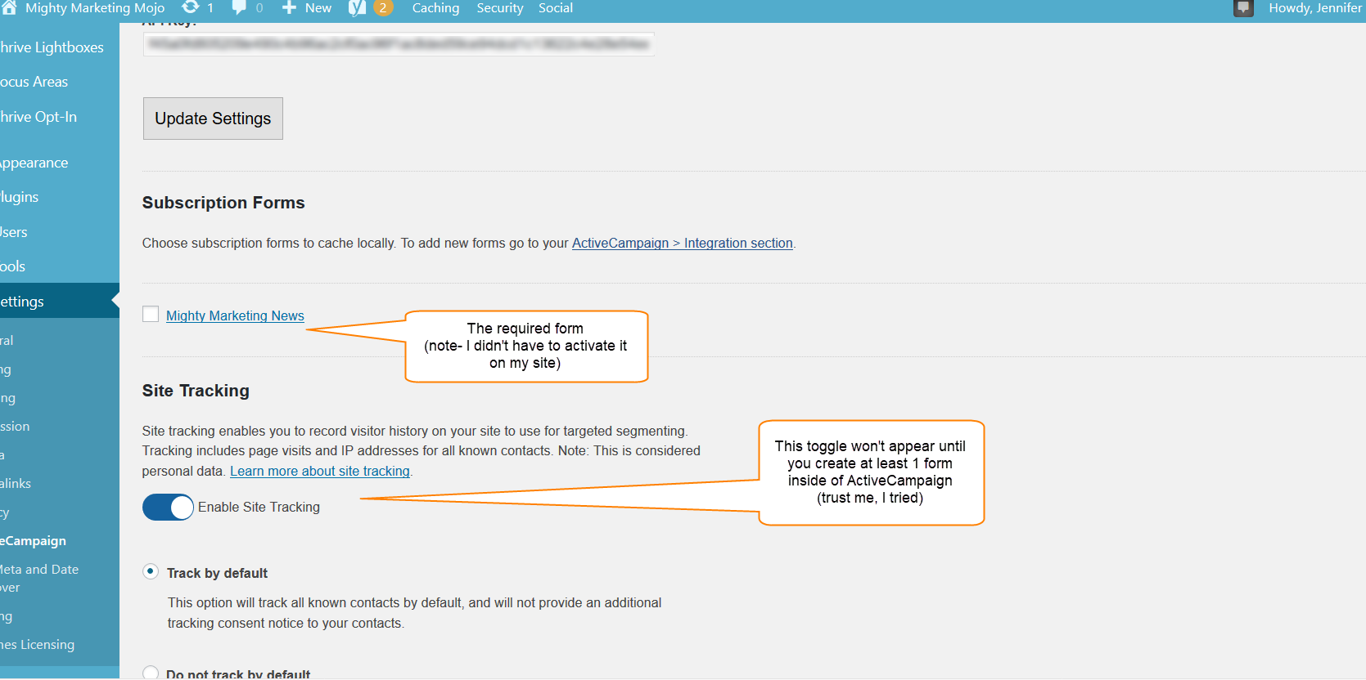The width and height of the screenshot is (1366, 680).
Task: Open Users in the sidebar
Action: click(14, 232)
